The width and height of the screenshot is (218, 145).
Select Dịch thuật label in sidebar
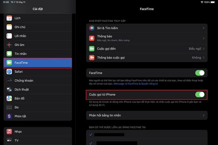22,90
